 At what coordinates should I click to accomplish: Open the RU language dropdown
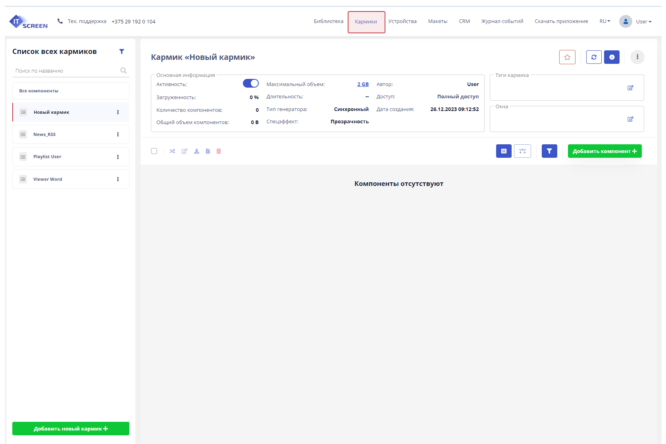coord(604,21)
